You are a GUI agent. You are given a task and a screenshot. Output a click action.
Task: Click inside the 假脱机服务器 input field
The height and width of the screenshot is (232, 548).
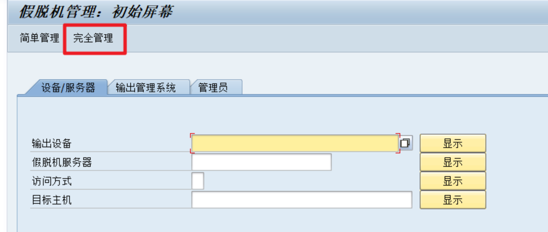pos(262,162)
